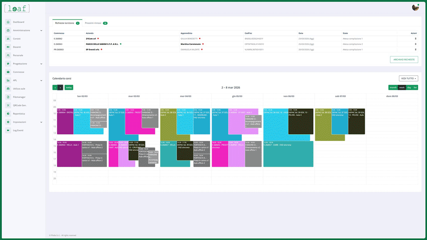Open the Utilizzo aule icon
Viewport: 427px width, 240px height.
coord(8,89)
